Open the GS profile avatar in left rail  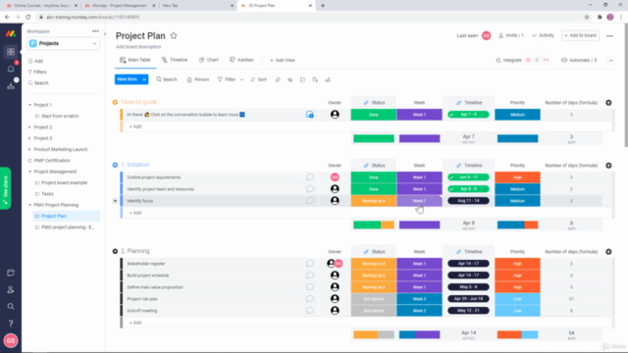pos(11,340)
